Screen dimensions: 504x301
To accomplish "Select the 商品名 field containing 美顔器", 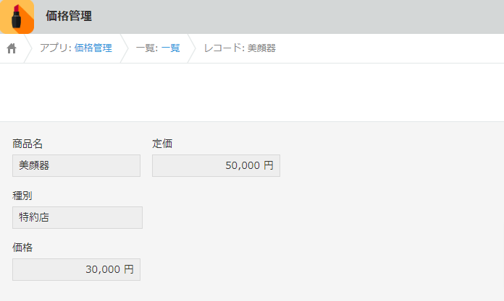I will 76,166.
